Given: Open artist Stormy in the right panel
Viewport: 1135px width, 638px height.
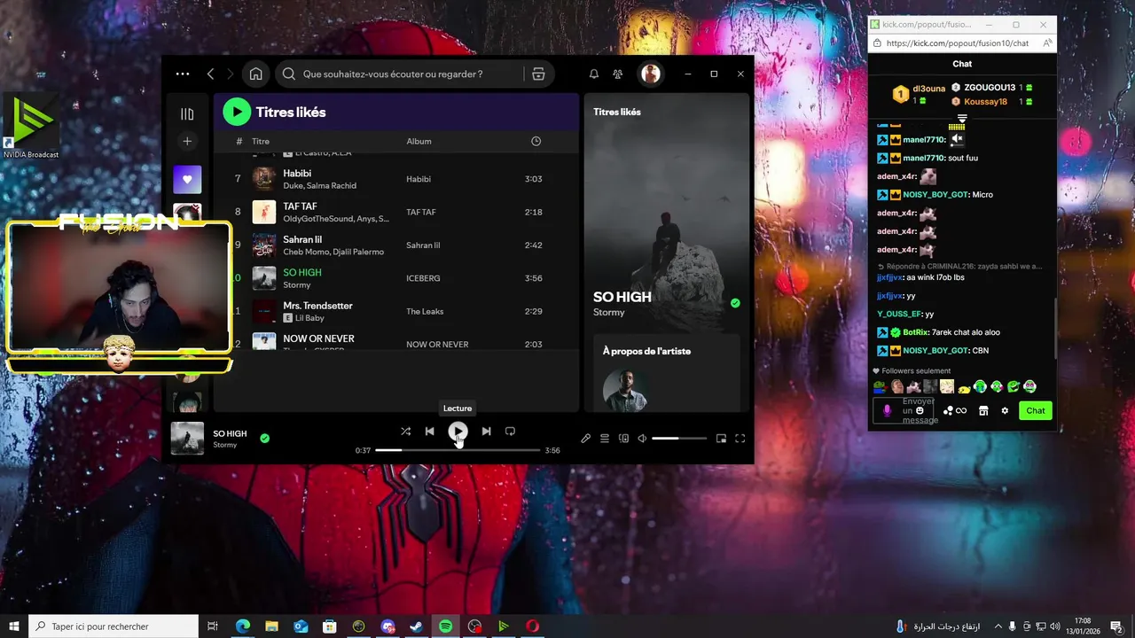Looking at the screenshot, I should pyautogui.click(x=609, y=312).
